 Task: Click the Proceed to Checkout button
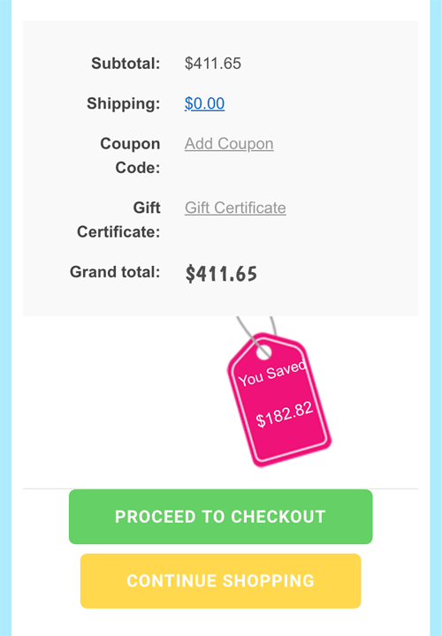click(220, 517)
